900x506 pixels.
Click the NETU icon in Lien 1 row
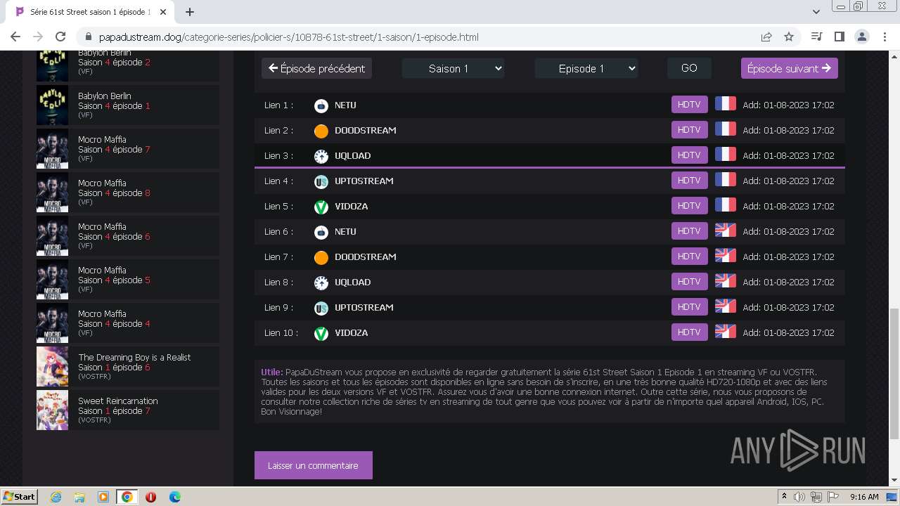coord(321,105)
